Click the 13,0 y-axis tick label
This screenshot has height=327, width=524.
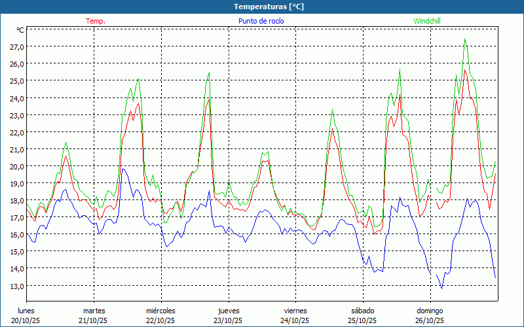[x=17, y=286]
